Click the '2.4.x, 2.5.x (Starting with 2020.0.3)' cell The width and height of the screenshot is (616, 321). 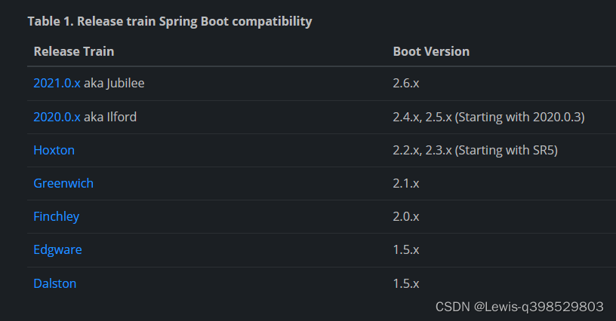(488, 117)
